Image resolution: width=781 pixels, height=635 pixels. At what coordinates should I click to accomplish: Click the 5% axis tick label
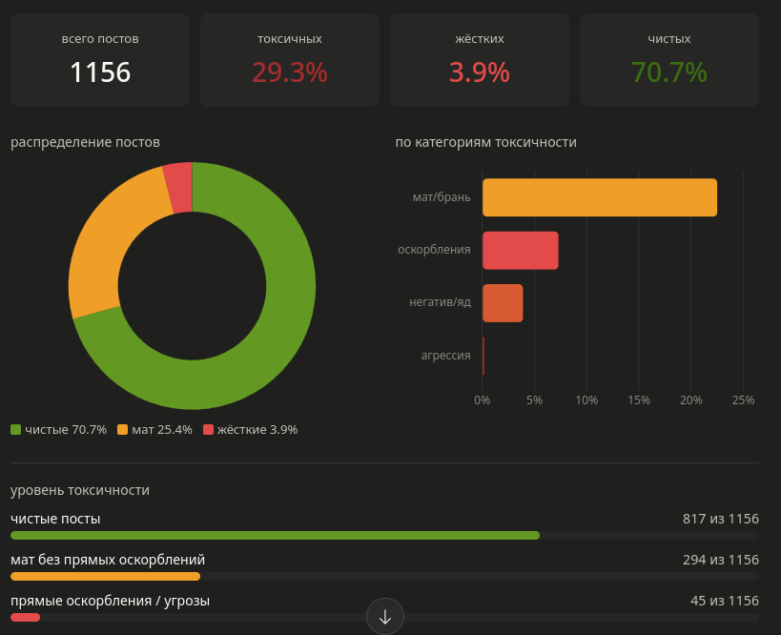[534, 399]
